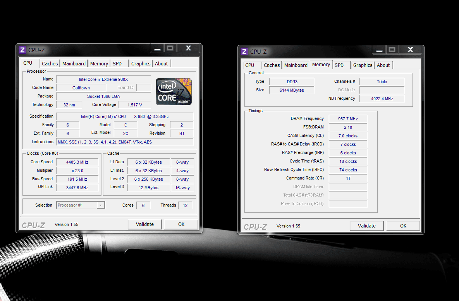
Task: Open Graphics tab in the left window
Action: point(141,64)
